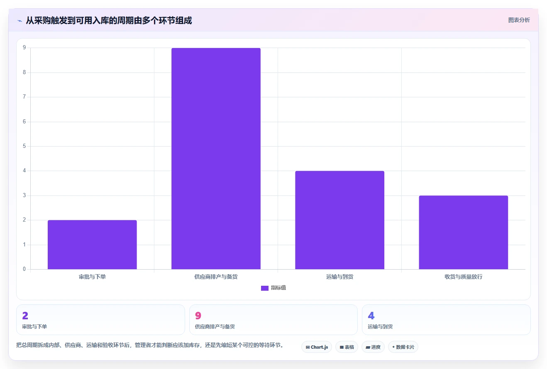547x369 pixels.
Task: Toggle the 指标值 legend color swatch
Action: pos(265,288)
